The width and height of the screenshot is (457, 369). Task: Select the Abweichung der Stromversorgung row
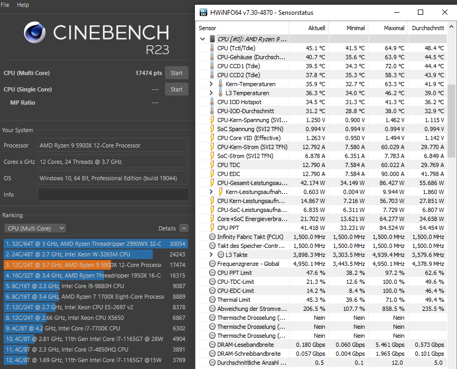321,309
